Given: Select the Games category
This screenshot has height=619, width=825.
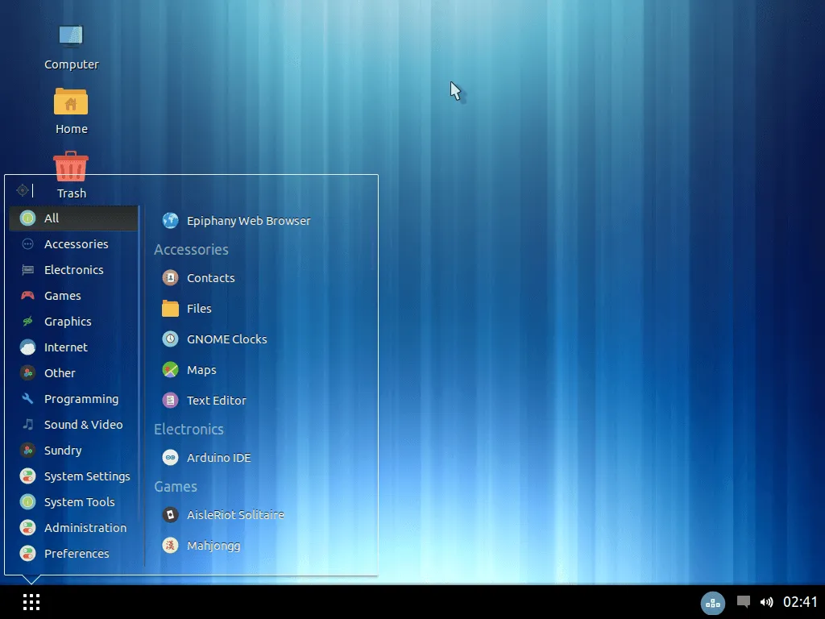Looking at the screenshot, I should [x=62, y=296].
